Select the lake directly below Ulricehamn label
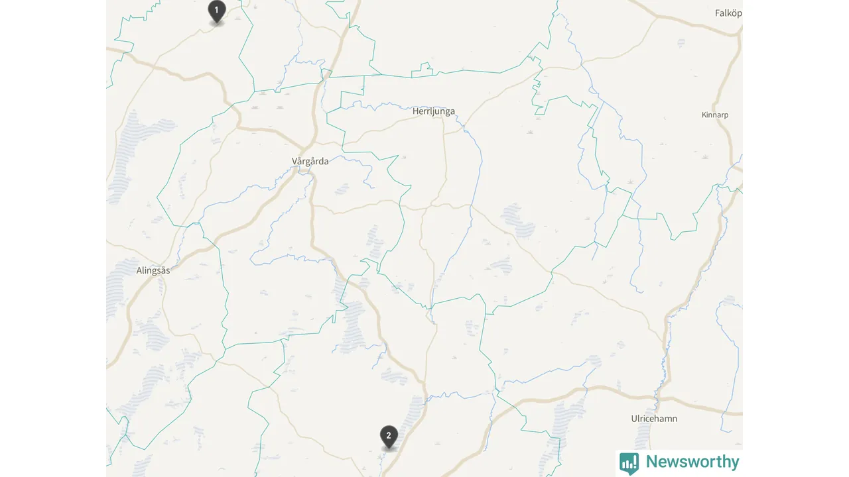Viewport: 849px width, 477px height. tap(643, 437)
